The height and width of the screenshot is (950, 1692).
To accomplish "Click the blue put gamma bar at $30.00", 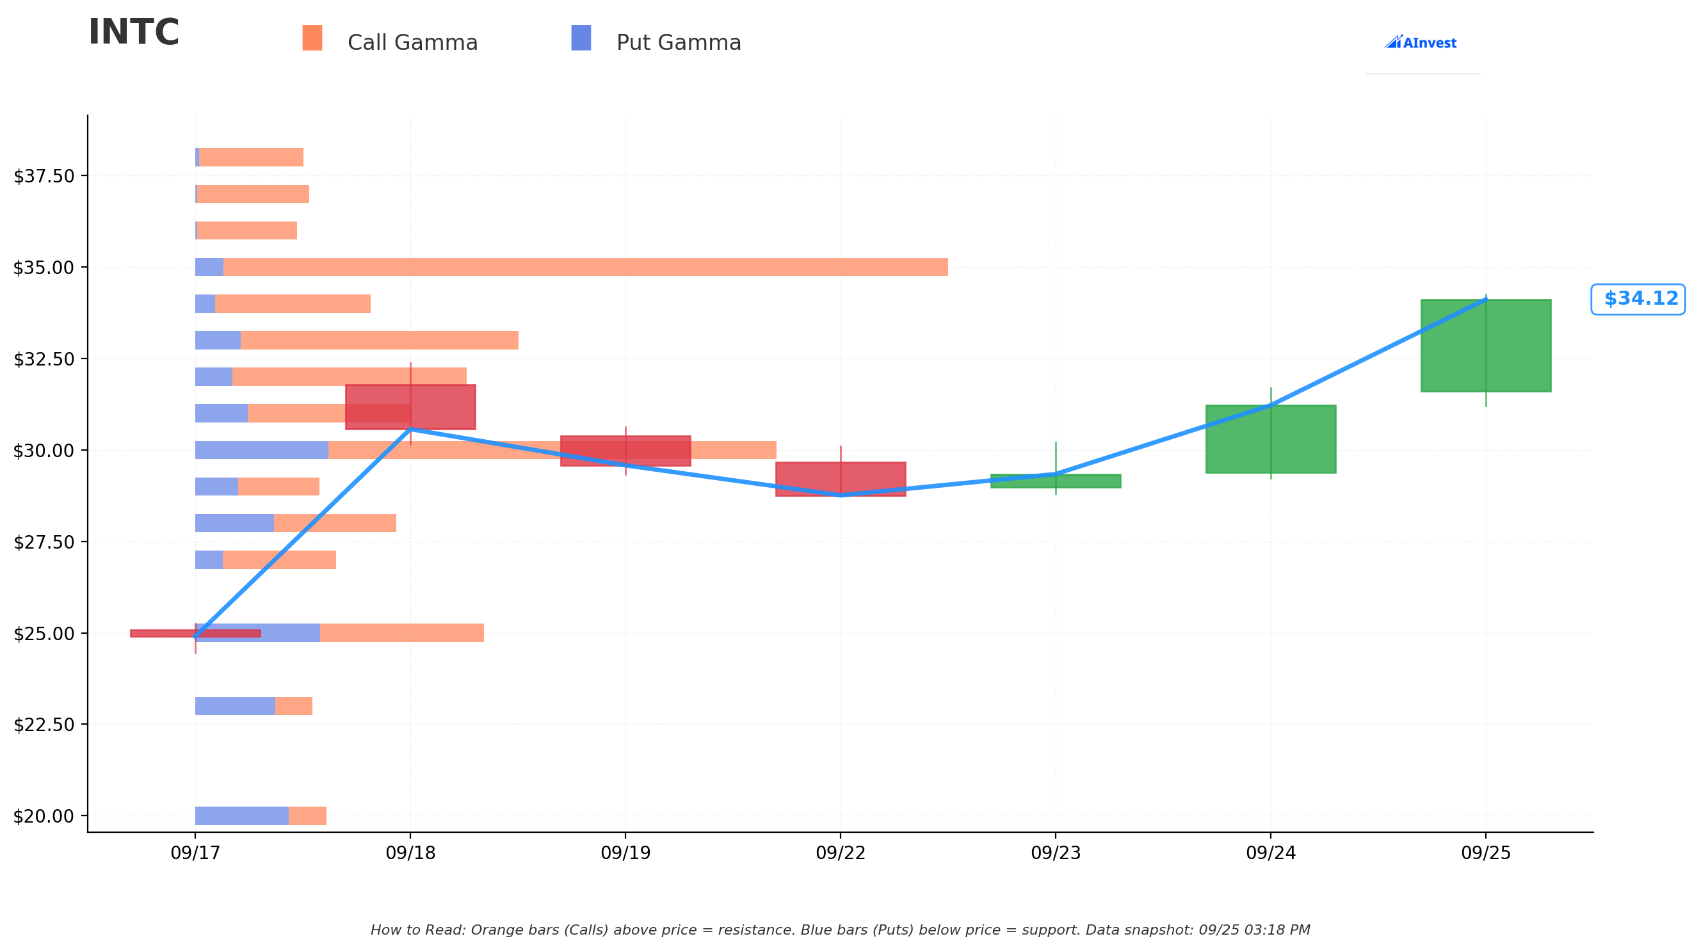I will [x=261, y=450].
